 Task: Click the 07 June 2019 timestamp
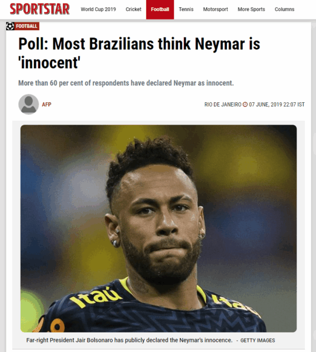(x=277, y=104)
